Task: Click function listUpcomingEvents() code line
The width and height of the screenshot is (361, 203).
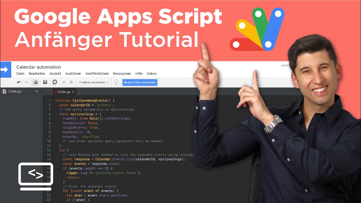Action: coord(85,100)
